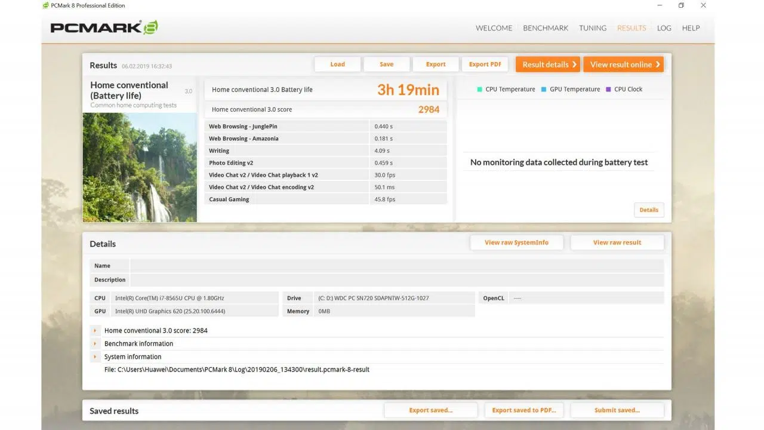This screenshot has height=430, width=764.
Task: Click the WDC PC SN720 drive text
Action: click(374, 298)
